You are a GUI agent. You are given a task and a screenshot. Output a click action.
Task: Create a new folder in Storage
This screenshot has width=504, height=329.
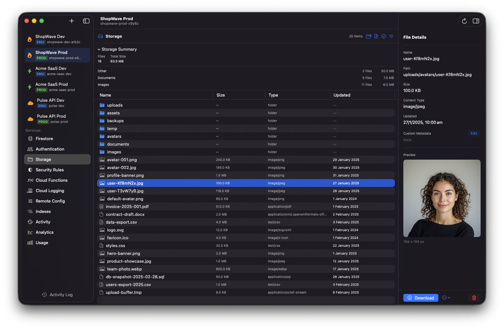coord(369,36)
